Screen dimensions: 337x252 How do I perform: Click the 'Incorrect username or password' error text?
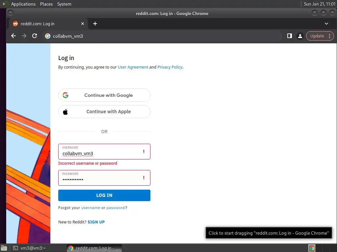point(88,163)
